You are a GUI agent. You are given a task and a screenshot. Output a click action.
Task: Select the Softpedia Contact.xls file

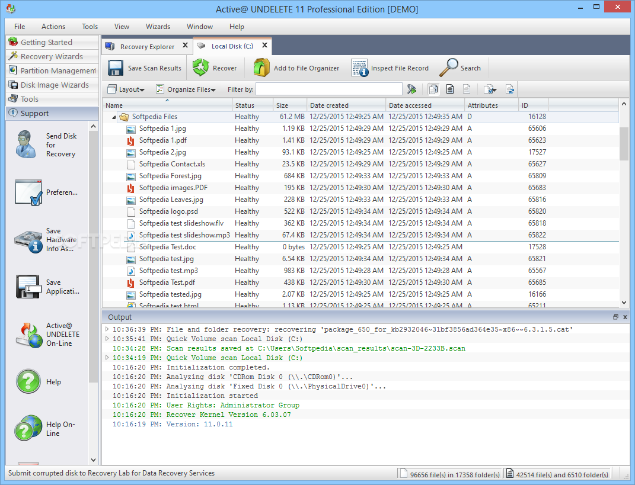click(360, 164)
